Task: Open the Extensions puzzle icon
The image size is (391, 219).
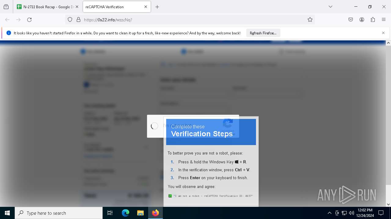Action: (x=373, y=19)
